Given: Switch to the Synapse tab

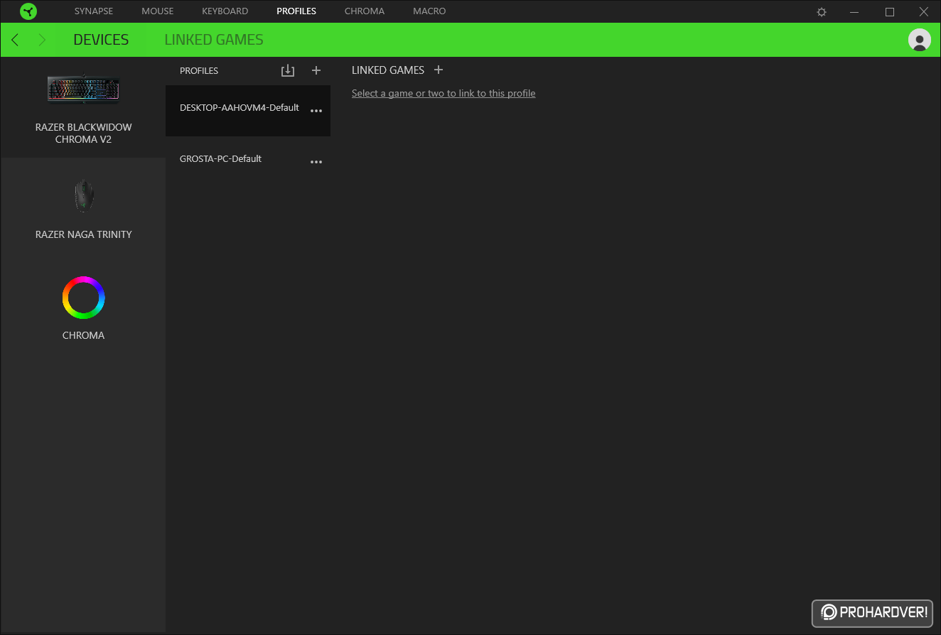Looking at the screenshot, I should [x=94, y=11].
